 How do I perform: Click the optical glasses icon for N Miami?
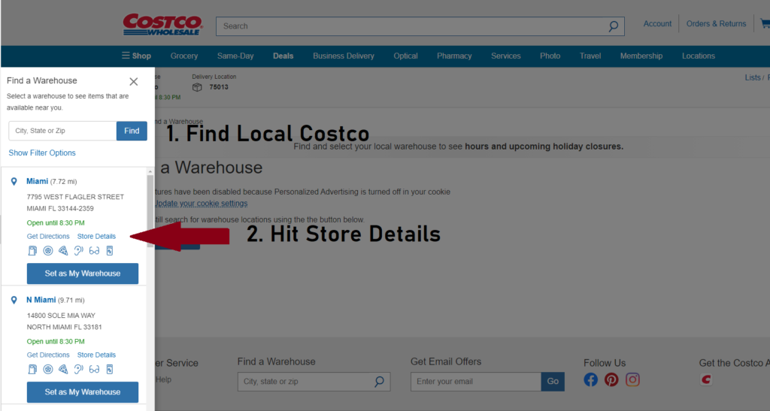coord(94,370)
